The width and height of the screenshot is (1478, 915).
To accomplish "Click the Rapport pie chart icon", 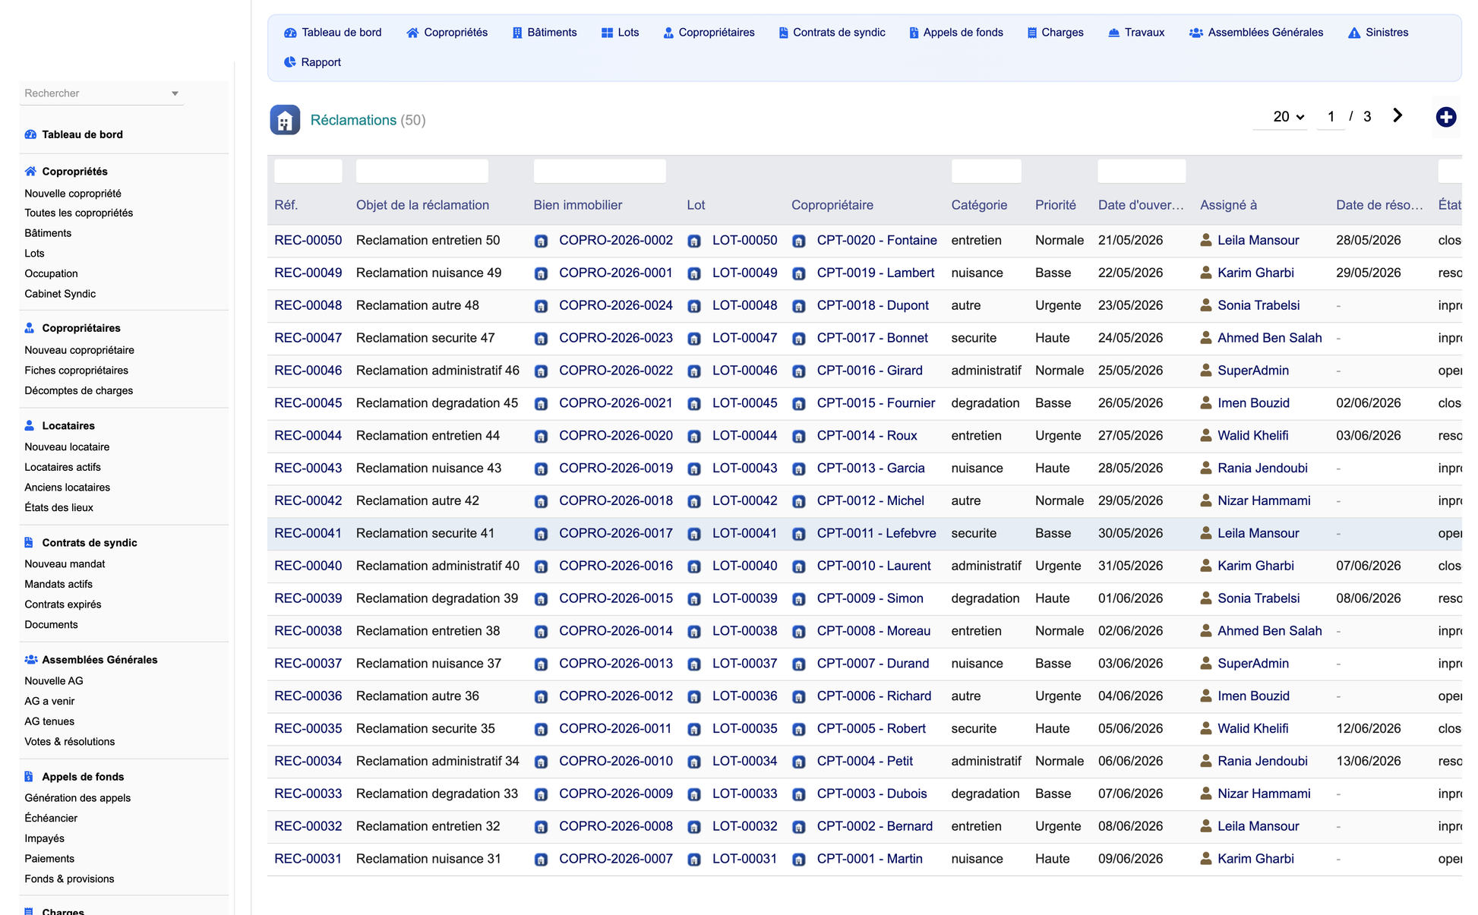I will (x=290, y=62).
